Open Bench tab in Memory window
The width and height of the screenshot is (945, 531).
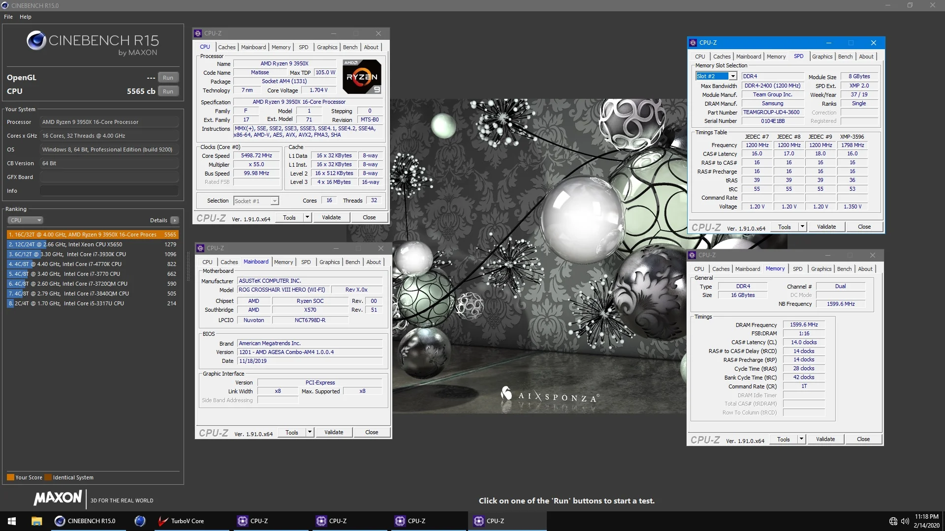845,269
